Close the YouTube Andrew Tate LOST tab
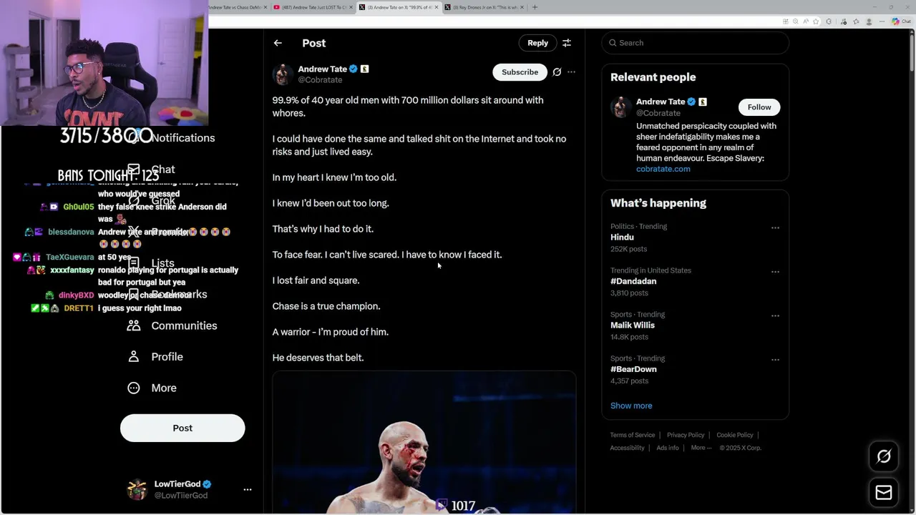The image size is (916, 515). [351, 7]
